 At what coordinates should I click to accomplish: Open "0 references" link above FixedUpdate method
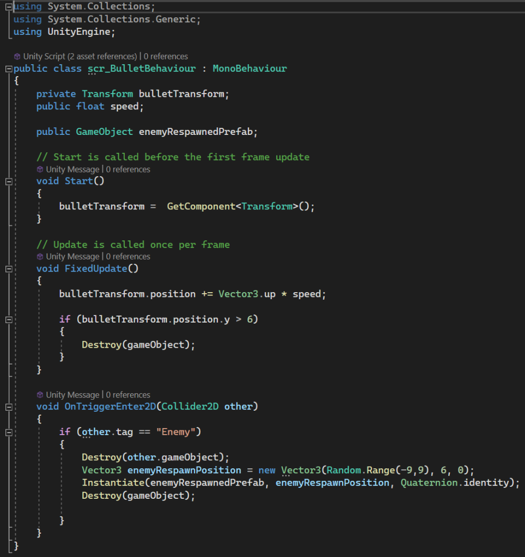128,257
